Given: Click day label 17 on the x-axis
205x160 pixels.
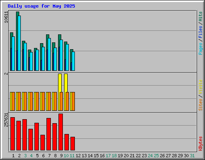Looking at the screenshot, I should click(108, 156).
